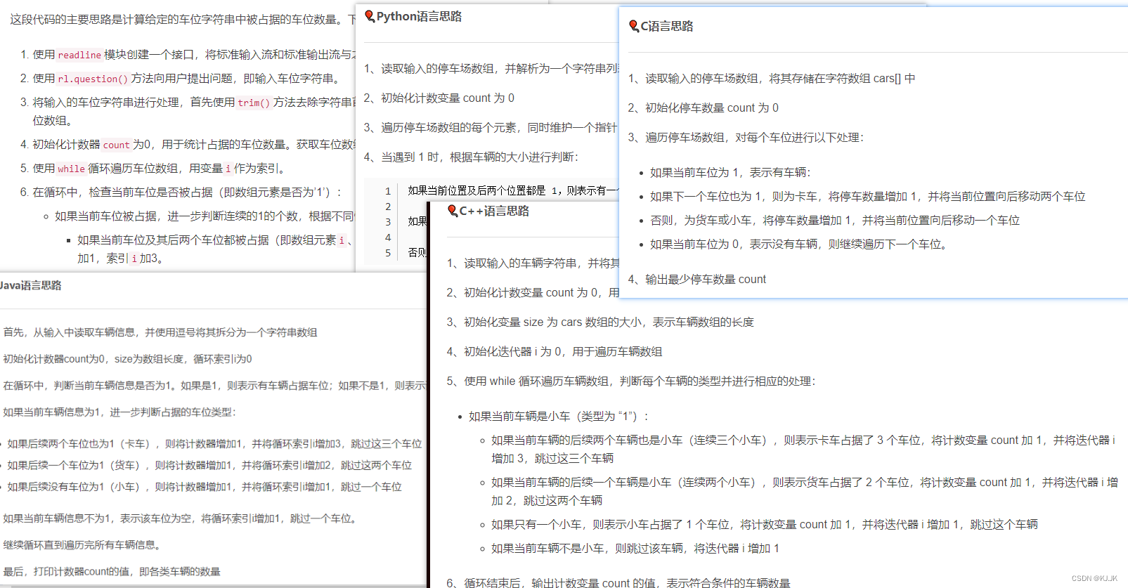Select the C语言思路 heading
This screenshot has width=1128, height=588.
click(x=667, y=27)
